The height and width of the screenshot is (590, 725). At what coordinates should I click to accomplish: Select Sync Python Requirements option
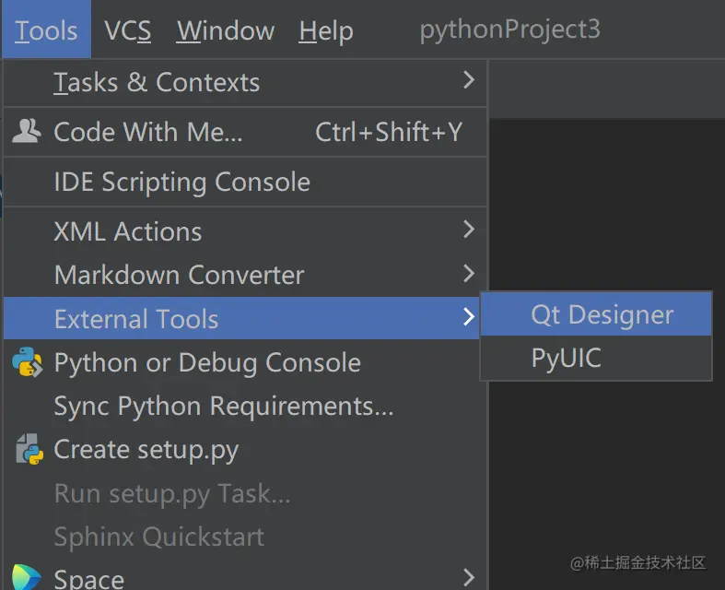224,406
